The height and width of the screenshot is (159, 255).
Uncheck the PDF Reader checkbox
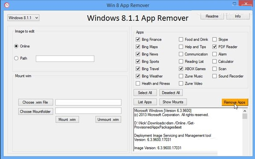(x=215, y=47)
